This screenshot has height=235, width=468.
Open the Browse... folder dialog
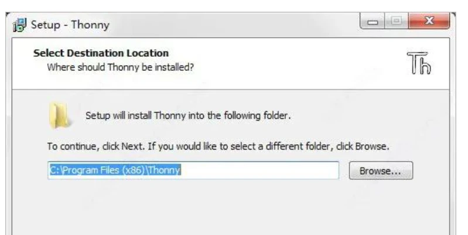pos(381,171)
